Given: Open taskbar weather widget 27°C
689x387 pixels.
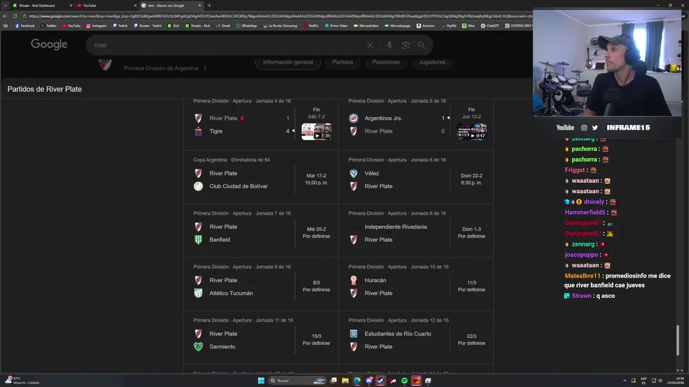Looking at the screenshot, I should [22, 381].
